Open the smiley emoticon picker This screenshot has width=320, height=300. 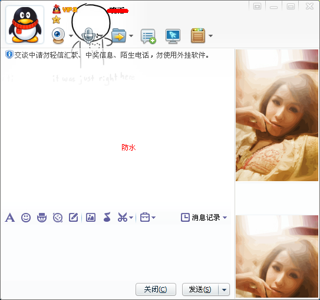pyautogui.click(x=26, y=218)
